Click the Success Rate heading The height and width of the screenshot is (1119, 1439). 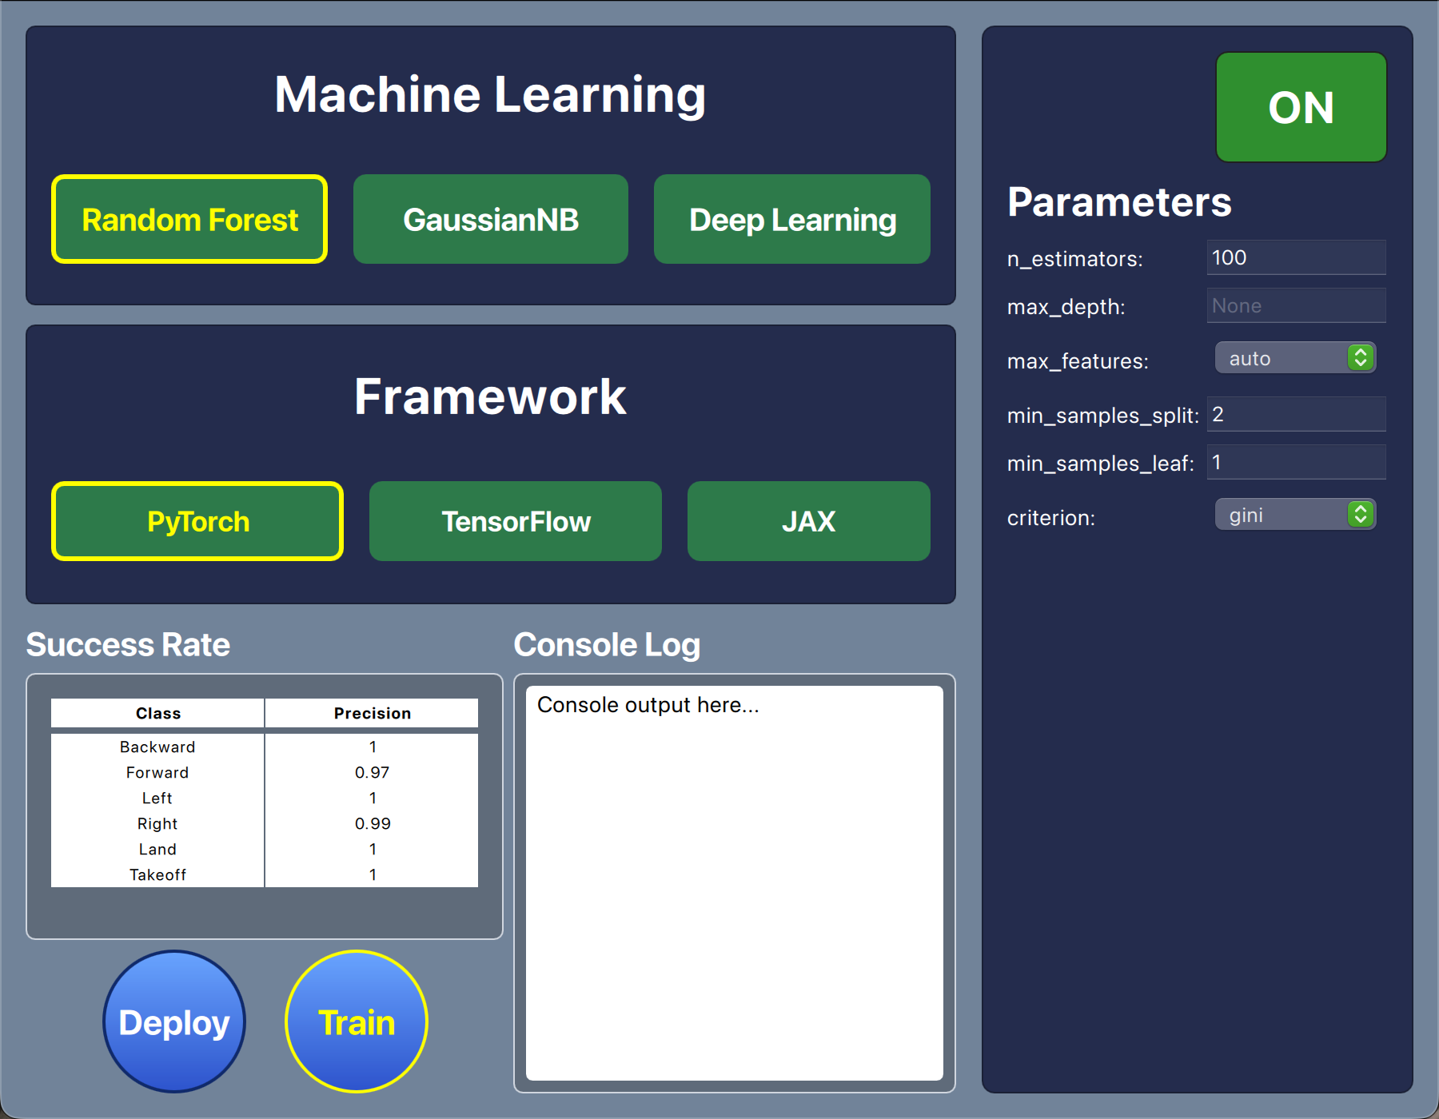(128, 644)
